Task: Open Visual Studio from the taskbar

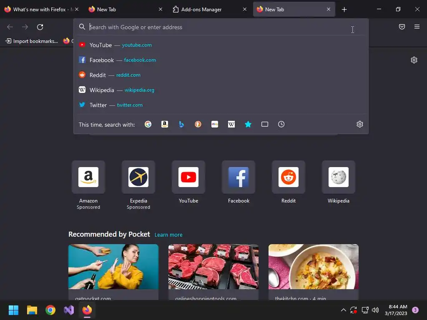Action: click(69, 310)
